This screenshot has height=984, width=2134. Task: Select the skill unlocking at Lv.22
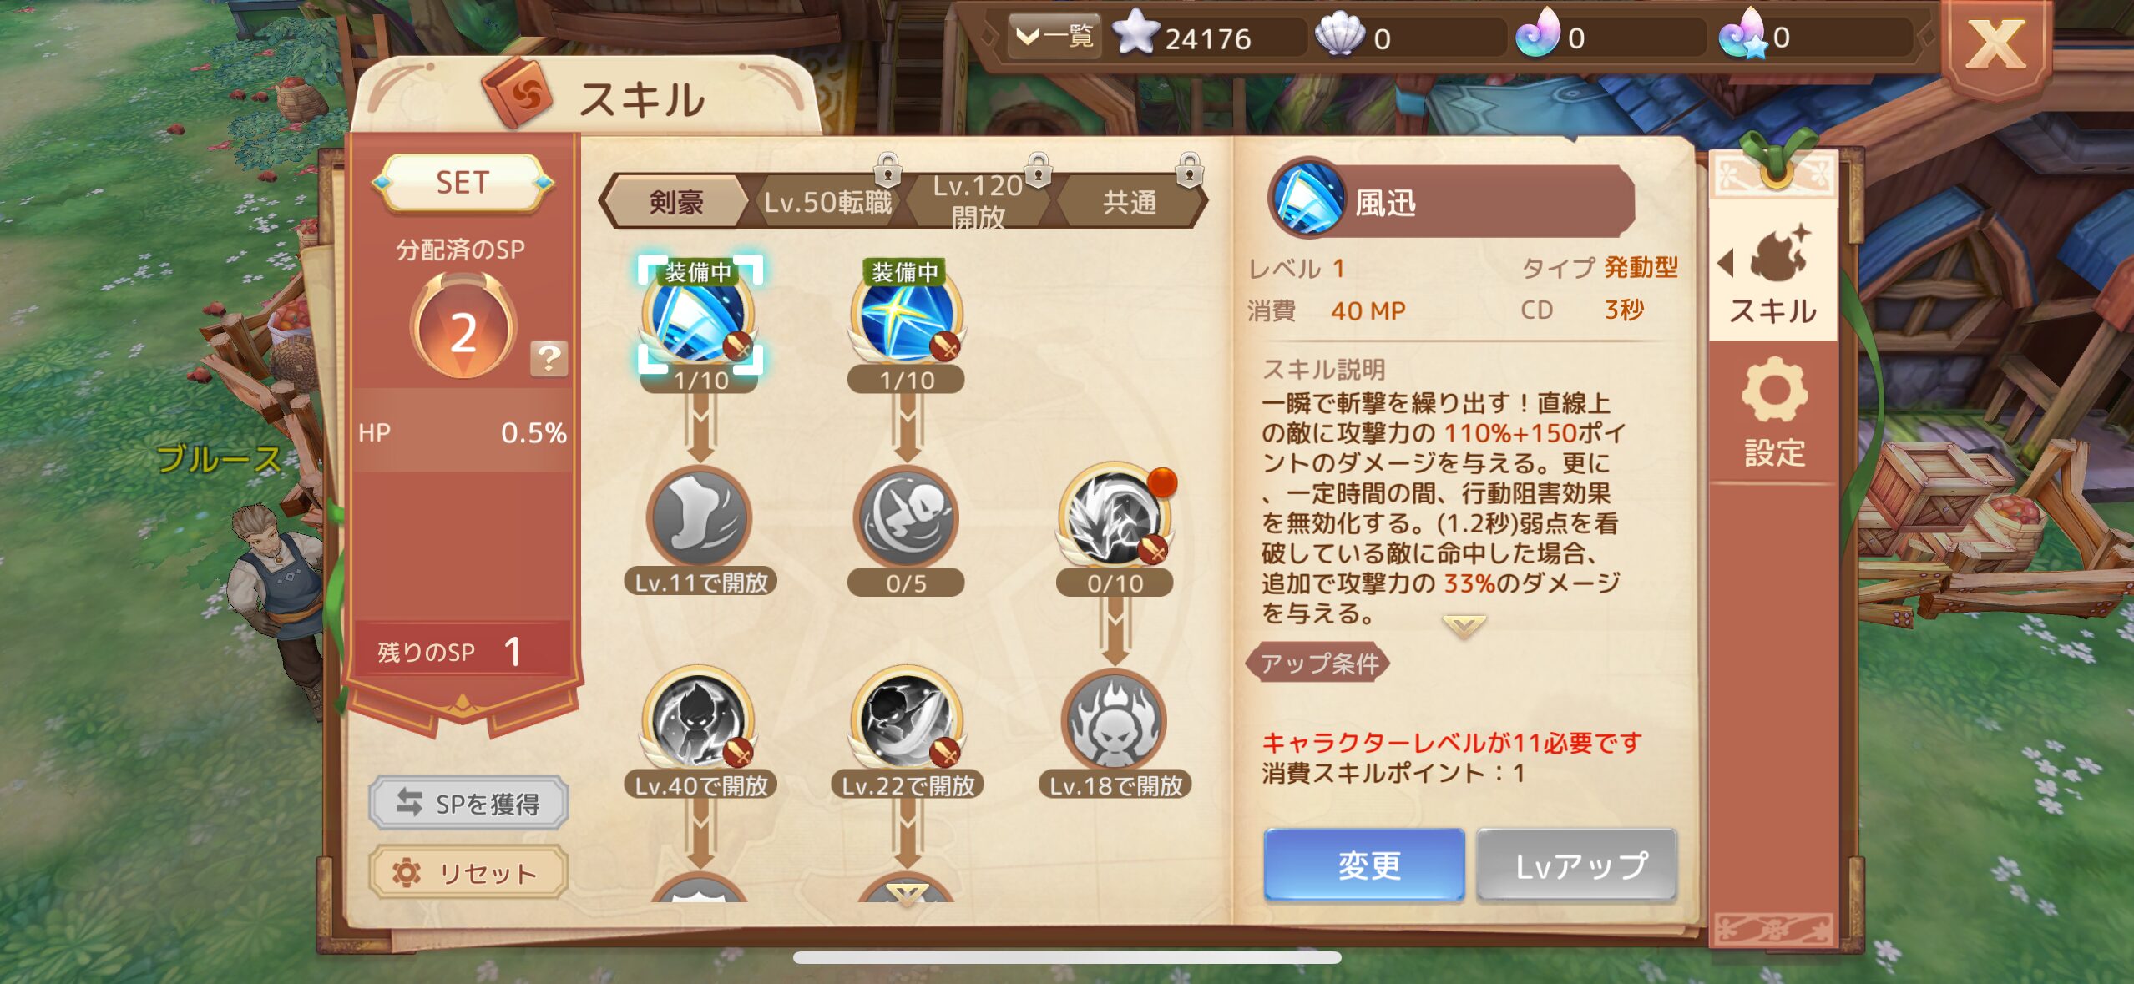[x=906, y=719]
